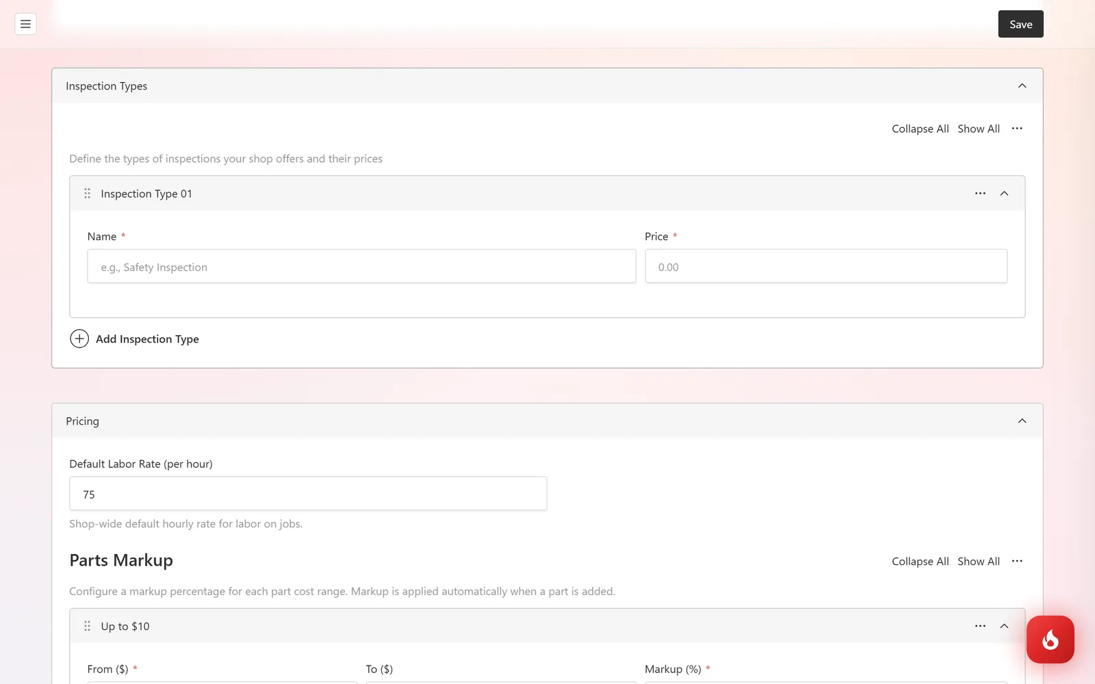
Task: Click the Save button
Action: pos(1020,24)
